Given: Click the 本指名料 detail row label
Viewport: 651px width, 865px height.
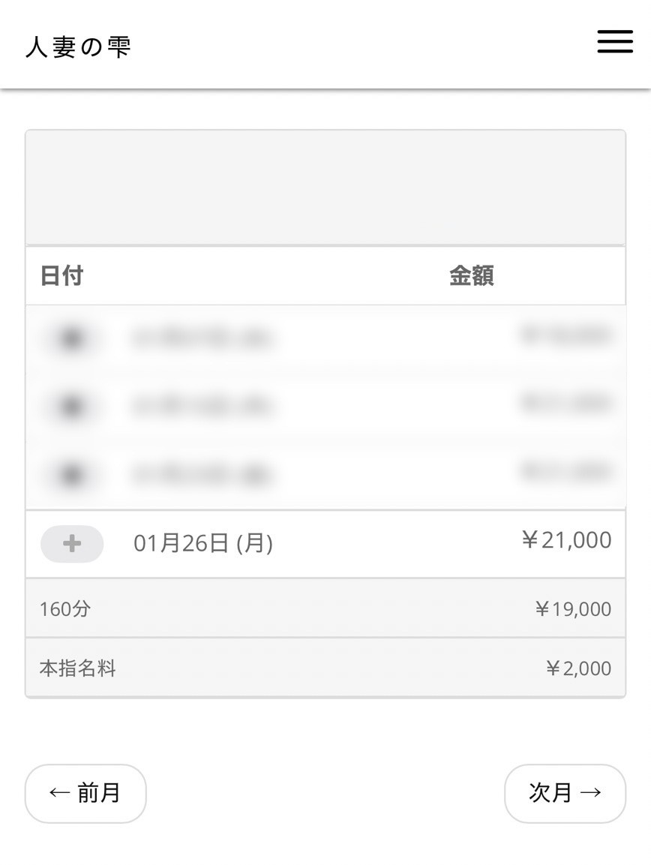Looking at the screenshot, I should (78, 668).
